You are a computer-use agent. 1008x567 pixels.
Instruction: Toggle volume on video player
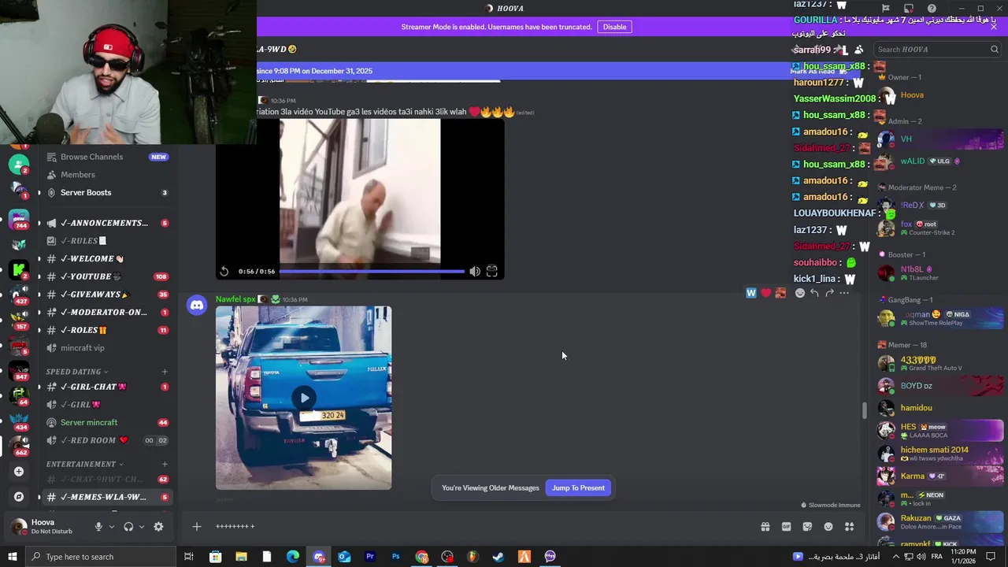click(x=475, y=271)
